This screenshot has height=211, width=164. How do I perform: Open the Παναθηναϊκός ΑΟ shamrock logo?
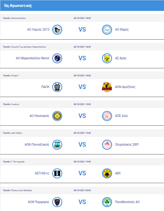point(107,202)
